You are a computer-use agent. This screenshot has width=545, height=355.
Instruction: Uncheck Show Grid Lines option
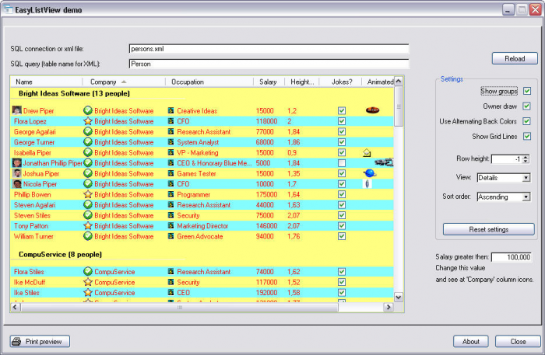tap(527, 136)
